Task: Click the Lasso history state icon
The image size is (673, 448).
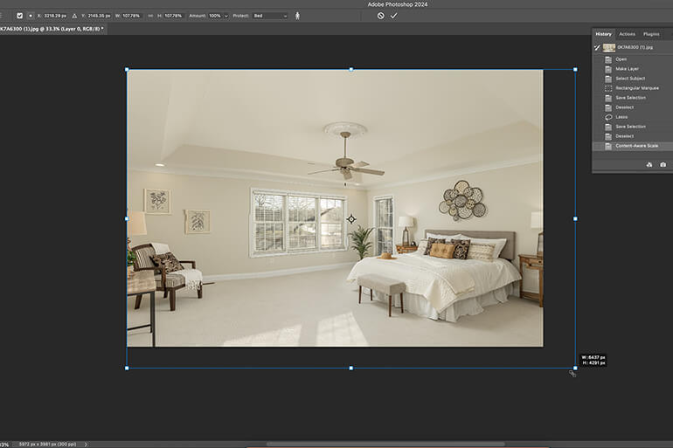Action: pyautogui.click(x=608, y=117)
